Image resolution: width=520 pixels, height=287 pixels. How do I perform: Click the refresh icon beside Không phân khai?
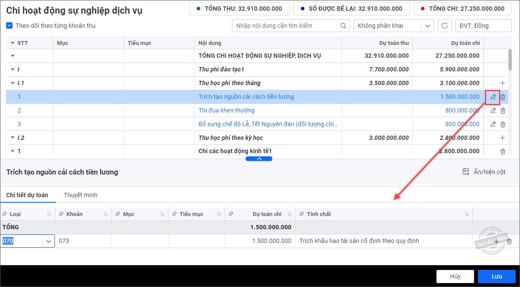click(x=445, y=26)
